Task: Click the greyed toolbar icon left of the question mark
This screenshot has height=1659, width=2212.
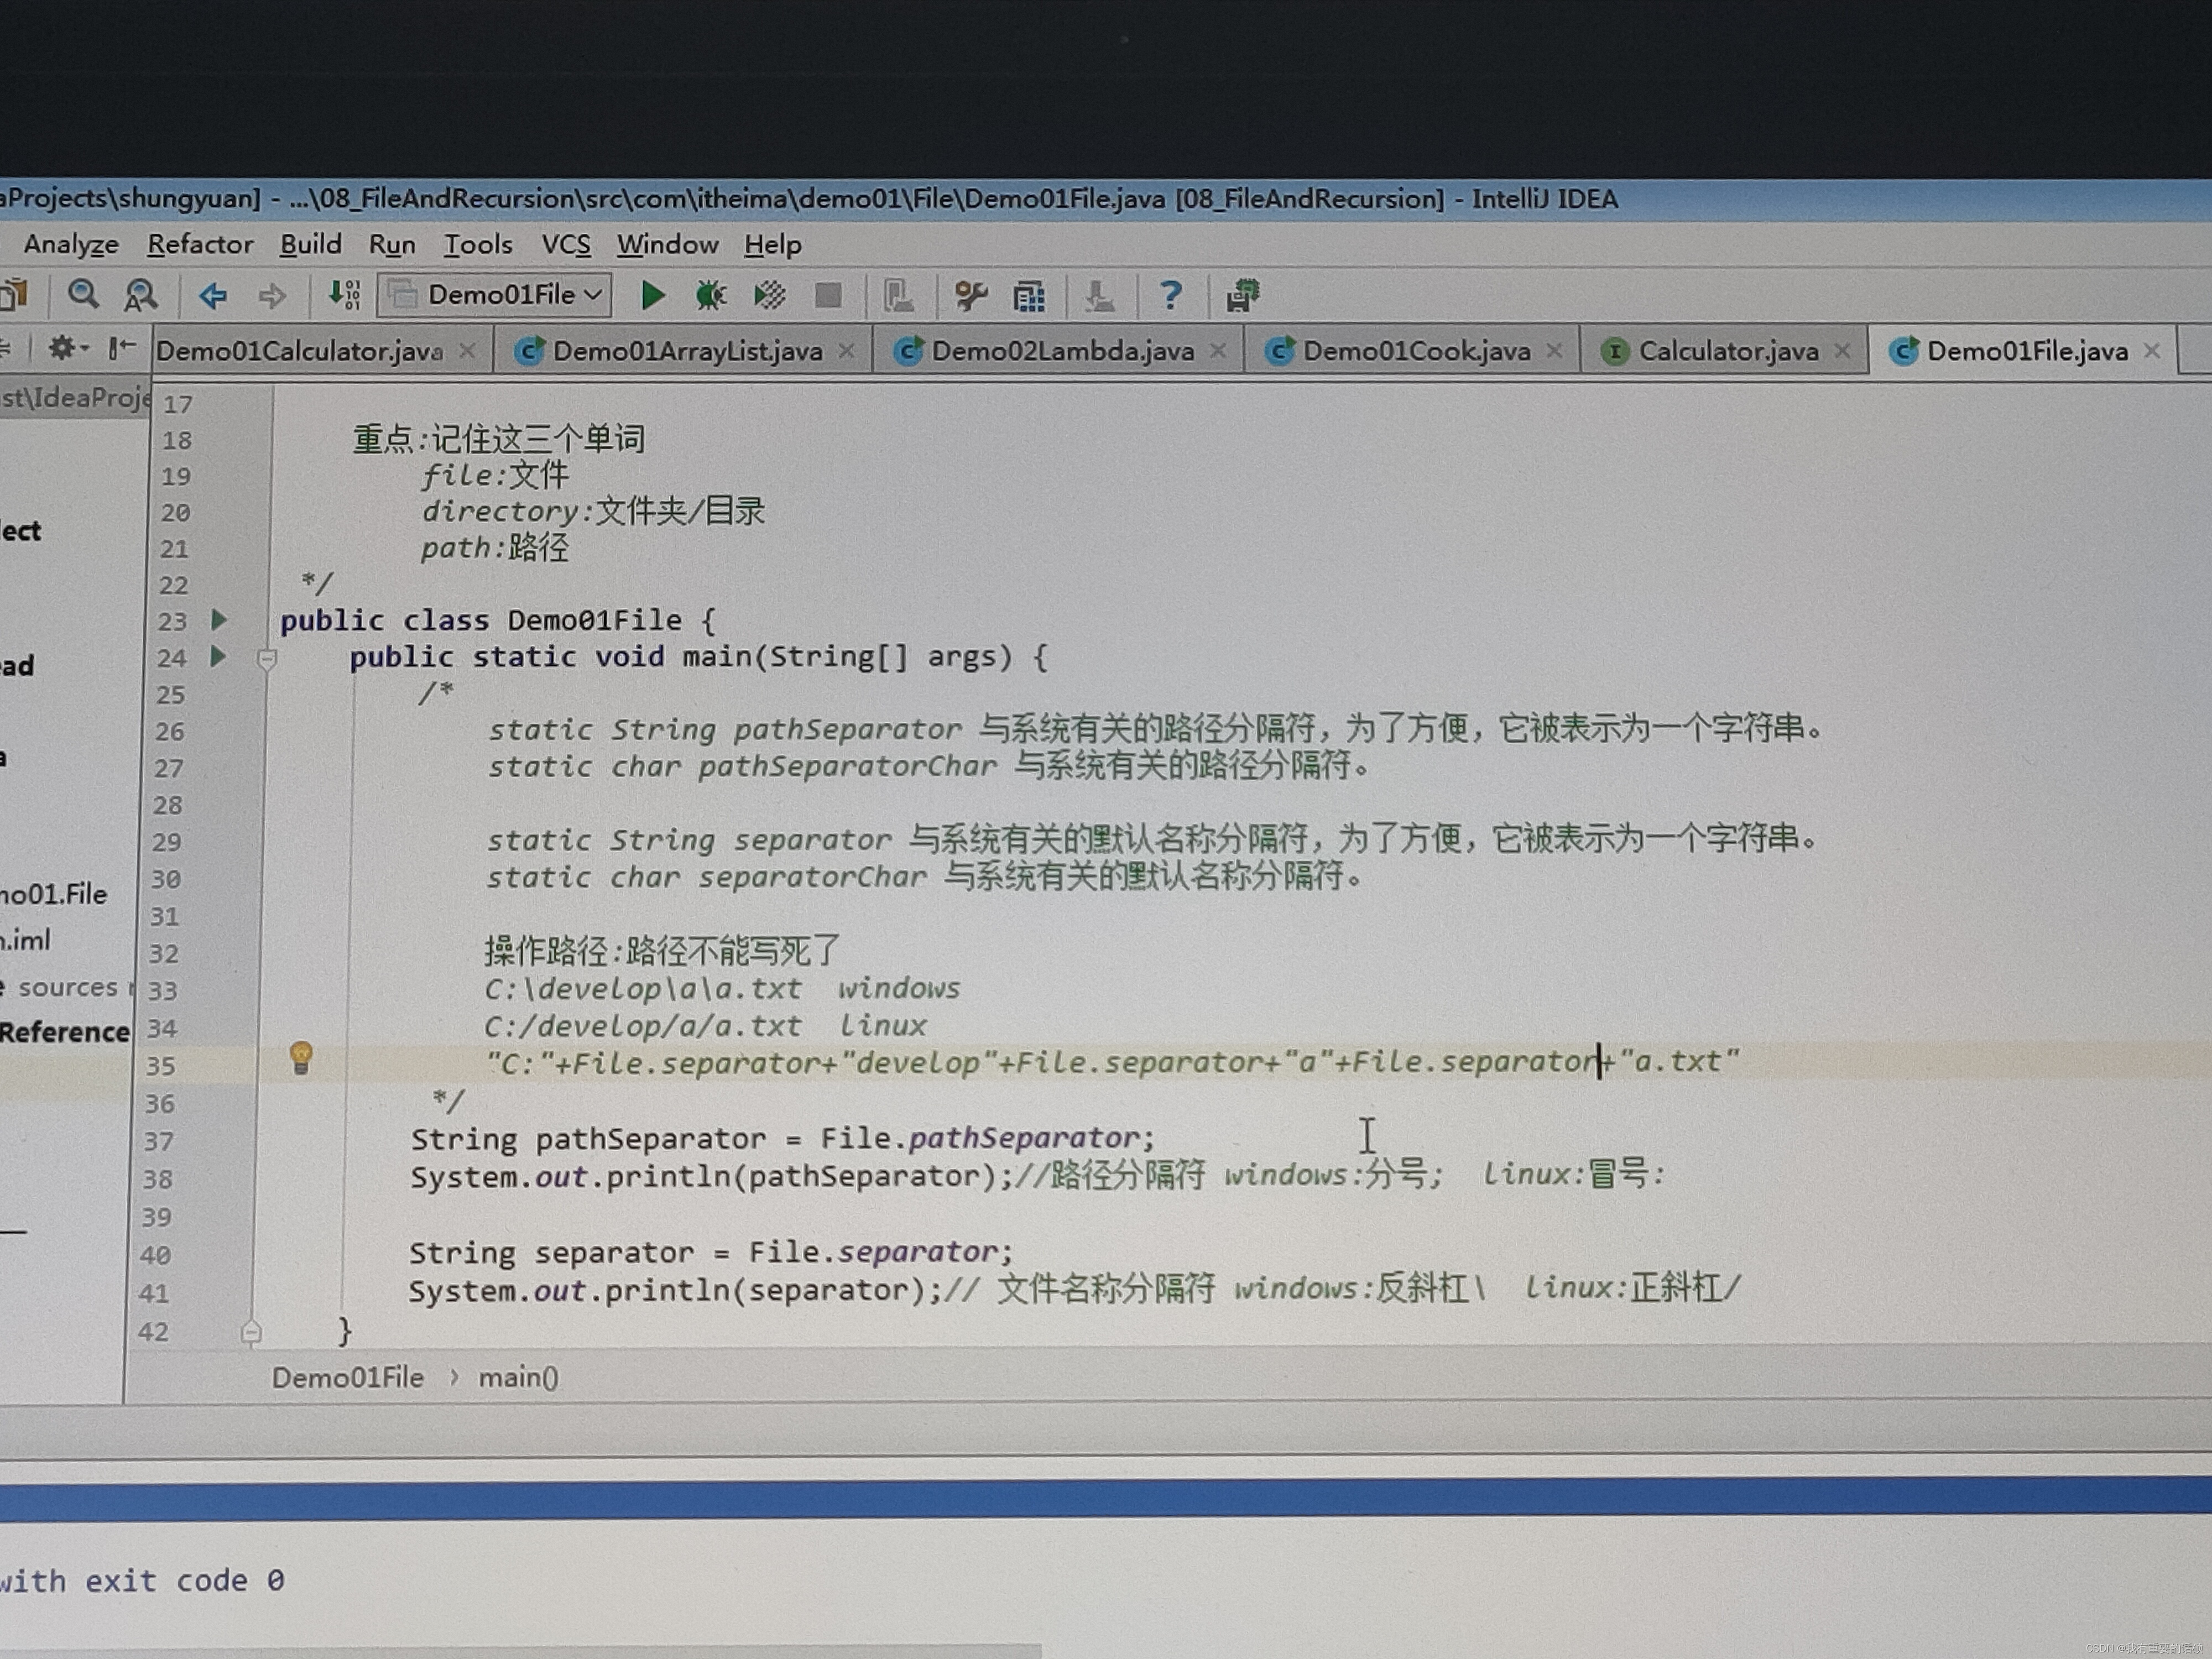Action: pyautogui.click(x=1099, y=296)
